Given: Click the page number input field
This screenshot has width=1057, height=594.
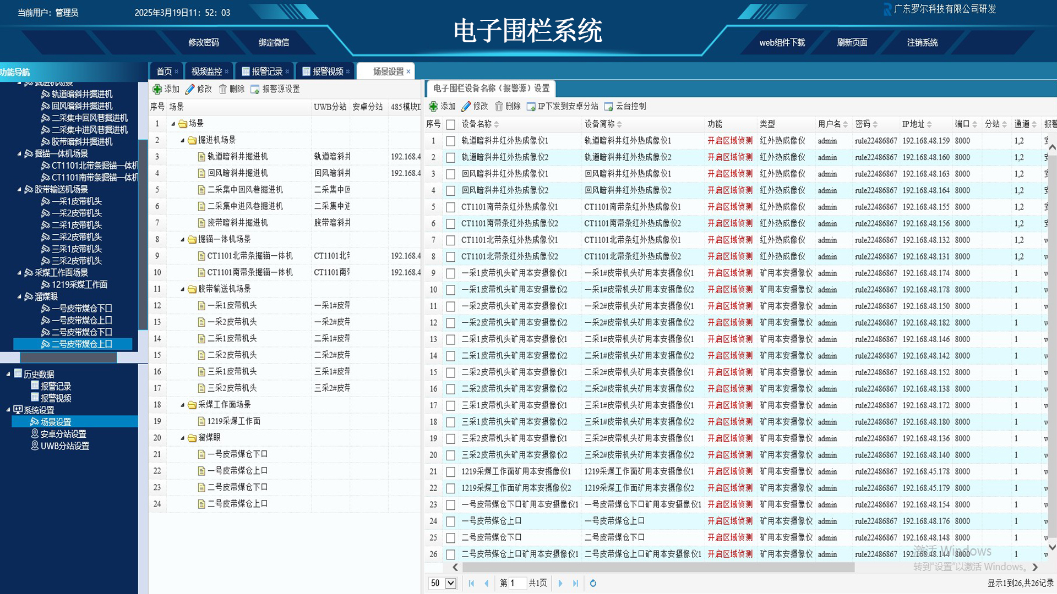Looking at the screenshot, I should (x=517, y=583).
